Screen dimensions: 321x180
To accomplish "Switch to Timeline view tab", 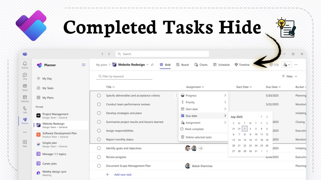I will point(242,65).
